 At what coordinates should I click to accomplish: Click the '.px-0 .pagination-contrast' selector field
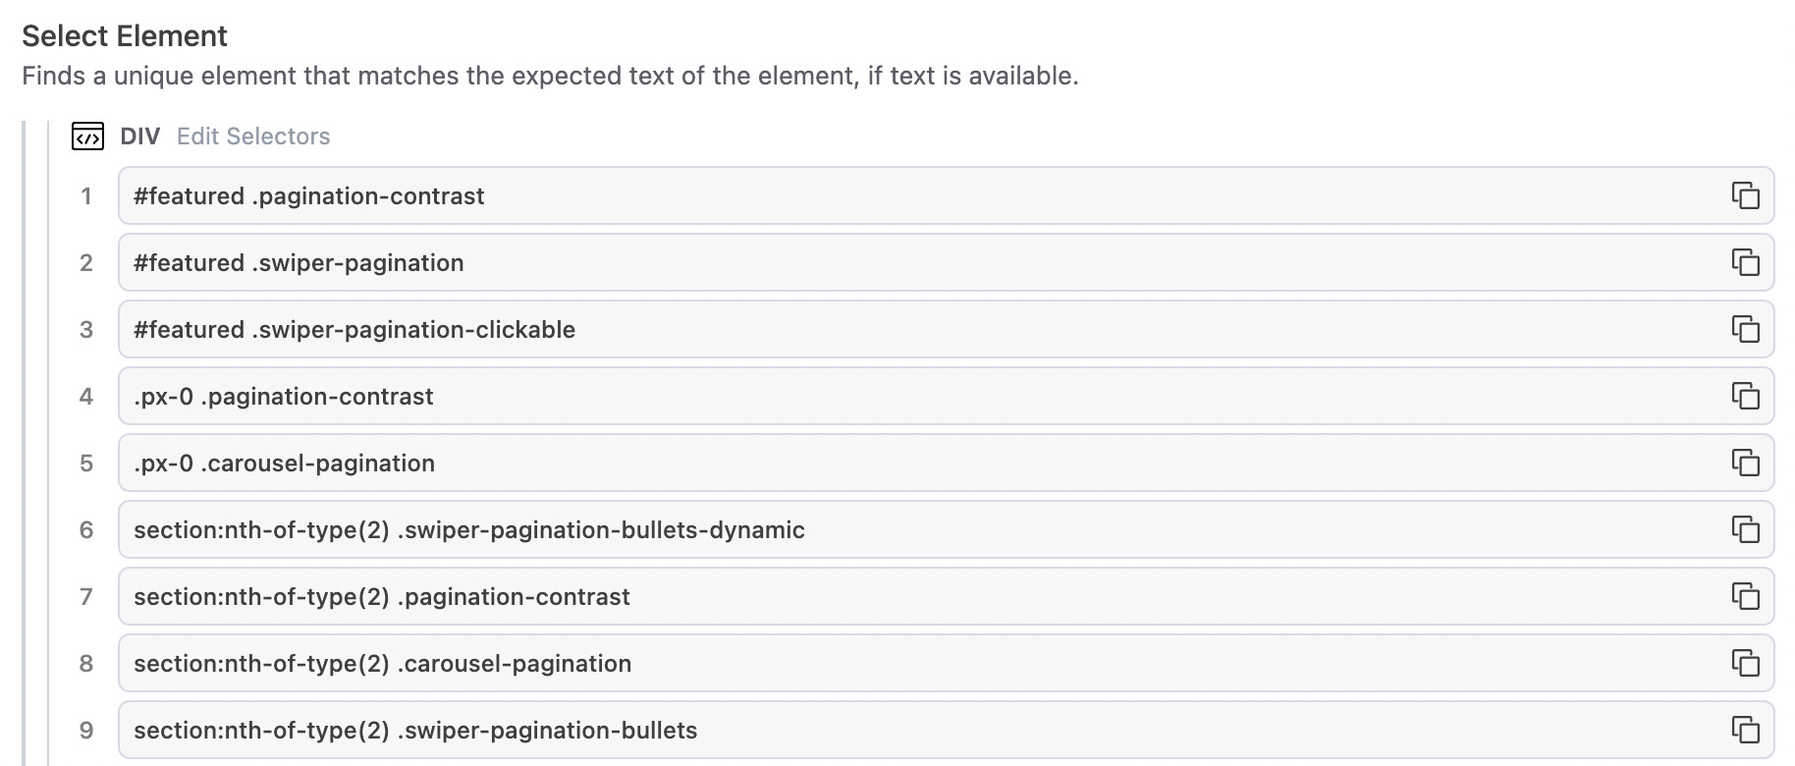tap(884, 396)
